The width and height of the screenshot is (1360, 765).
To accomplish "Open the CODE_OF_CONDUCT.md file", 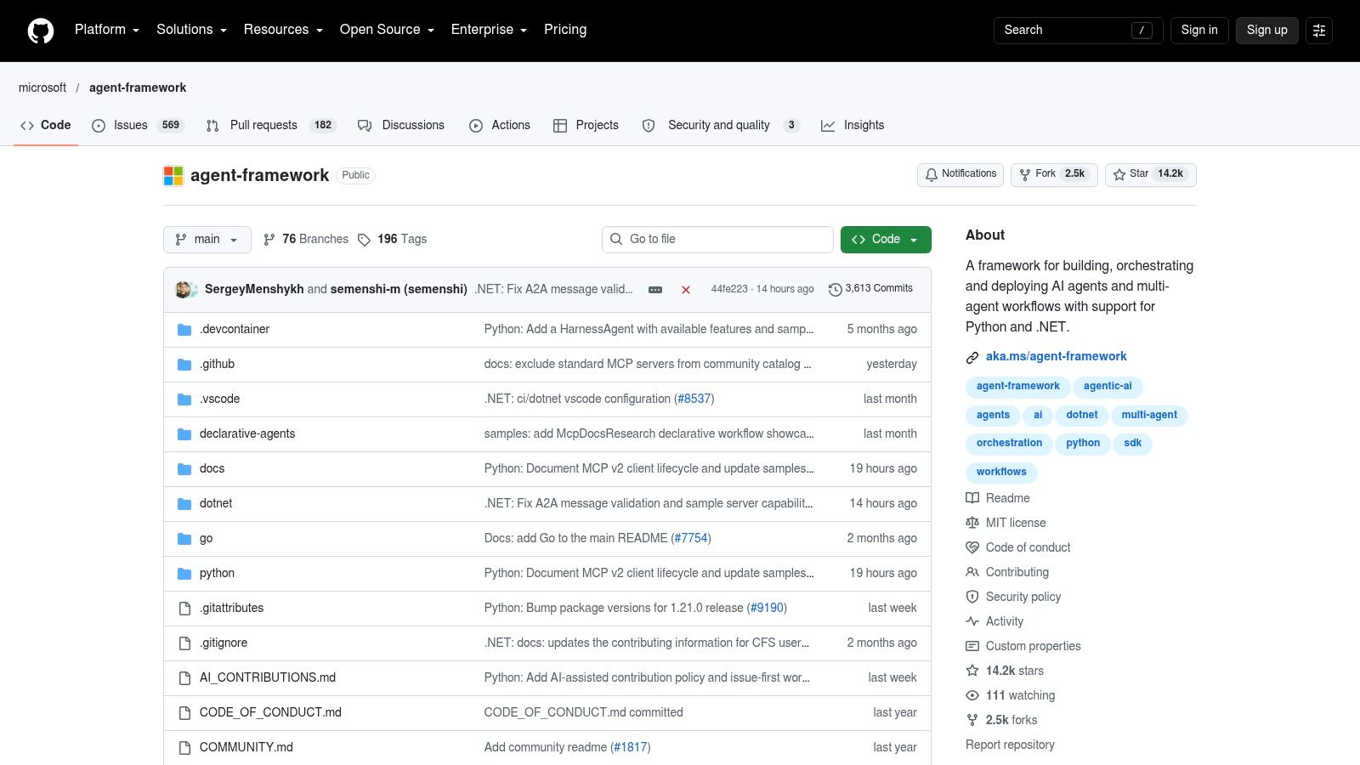I will click(270, 713).
